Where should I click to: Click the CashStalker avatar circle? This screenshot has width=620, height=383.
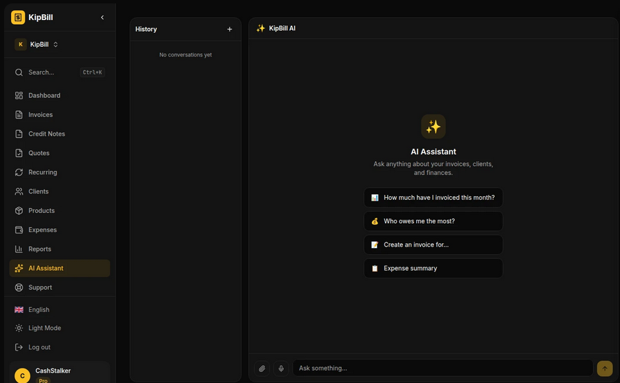pyautogui.click(x=22, y=375)
